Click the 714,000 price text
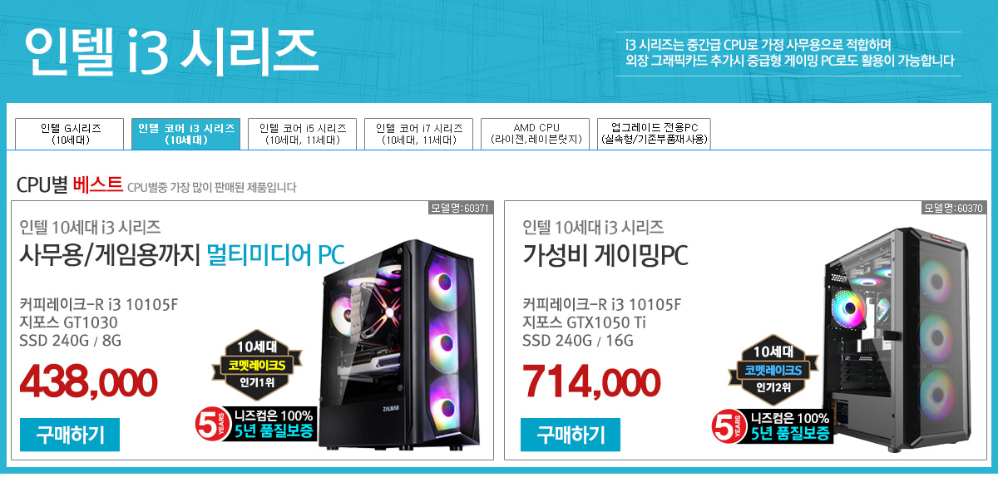Viewport: 998px width, 482px height. tap(591, 382)
